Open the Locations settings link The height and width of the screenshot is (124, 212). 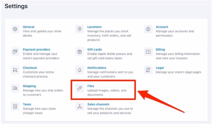click(94, 27)
